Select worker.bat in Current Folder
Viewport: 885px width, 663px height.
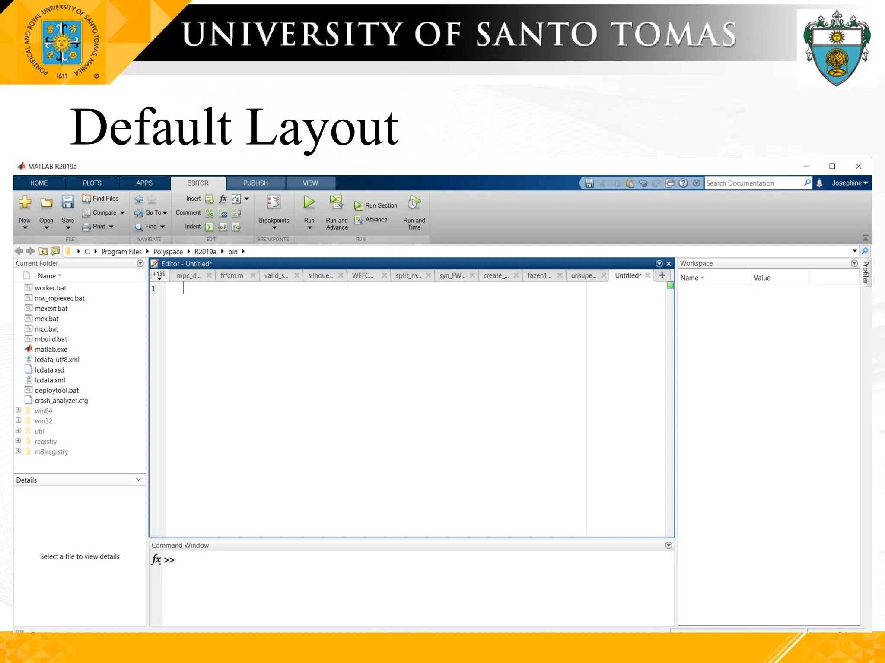(51, 288)
